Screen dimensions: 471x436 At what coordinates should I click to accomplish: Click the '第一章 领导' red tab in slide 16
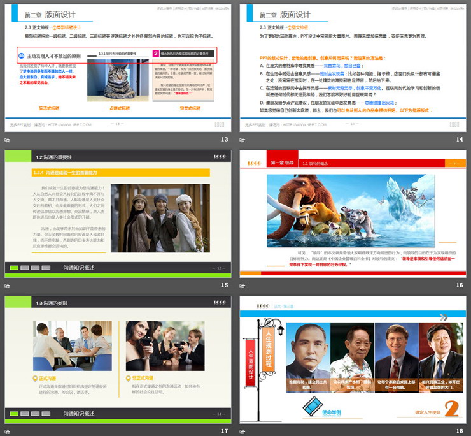283,159
